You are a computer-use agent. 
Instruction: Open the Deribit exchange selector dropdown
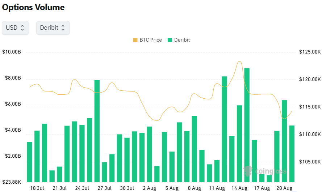pos(53,28)
